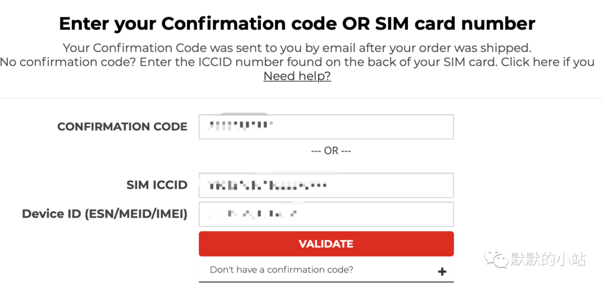Click the red VALIDATE button

tap(326, 243)
